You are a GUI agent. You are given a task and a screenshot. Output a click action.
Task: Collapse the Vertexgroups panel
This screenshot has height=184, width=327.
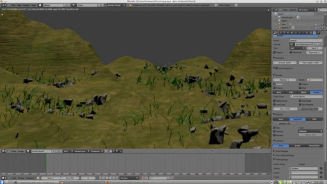click(274, 159)
